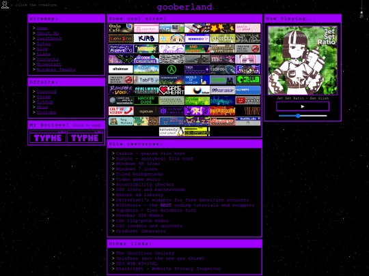Open the Love Linux penguin button

(x=172, y=132)
